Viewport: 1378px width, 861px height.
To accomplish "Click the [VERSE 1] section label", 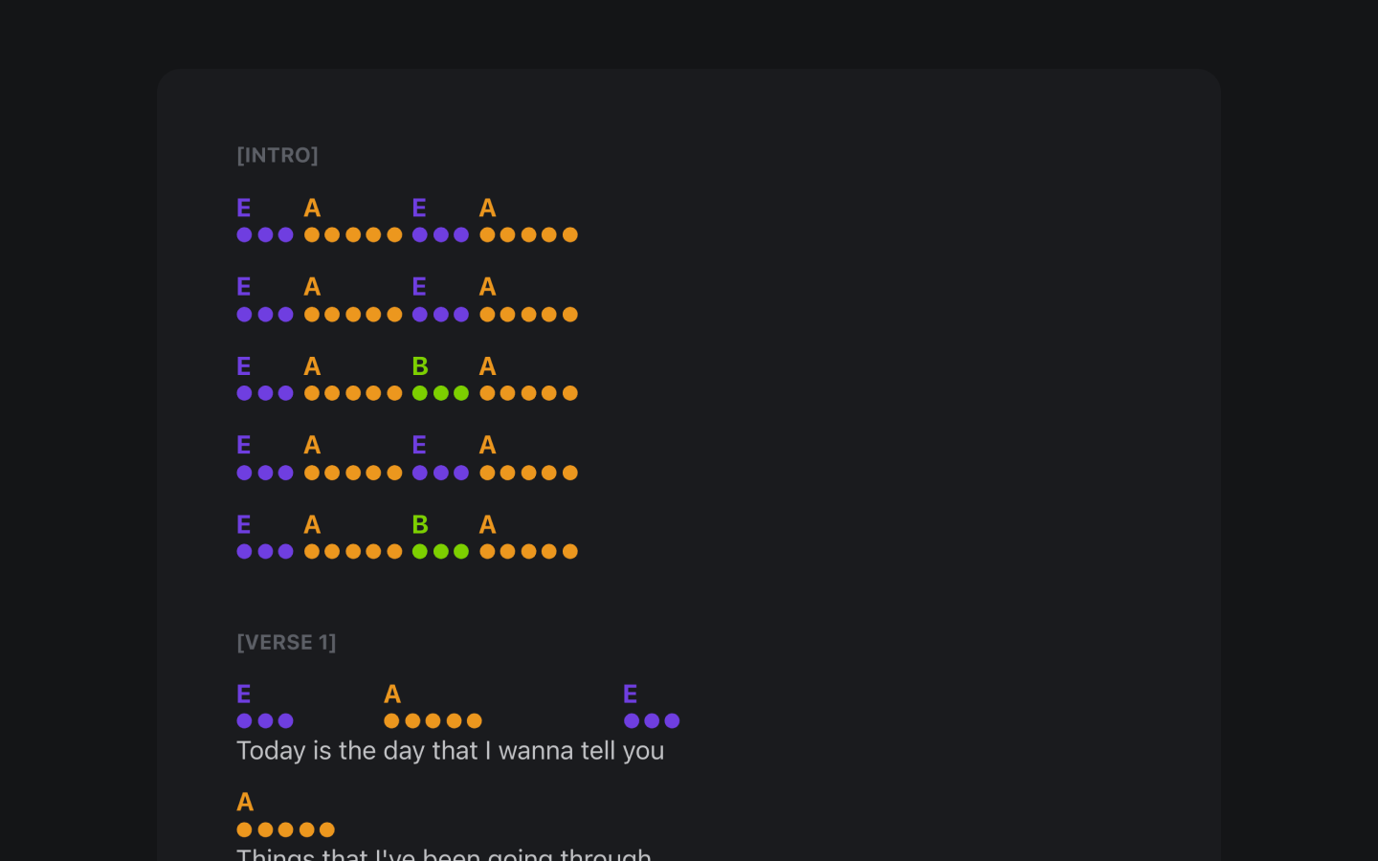I will (286, 642).
